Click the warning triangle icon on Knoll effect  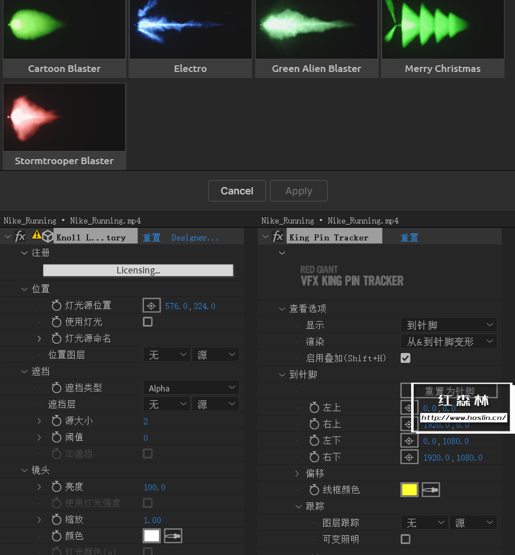click(36, 234)
